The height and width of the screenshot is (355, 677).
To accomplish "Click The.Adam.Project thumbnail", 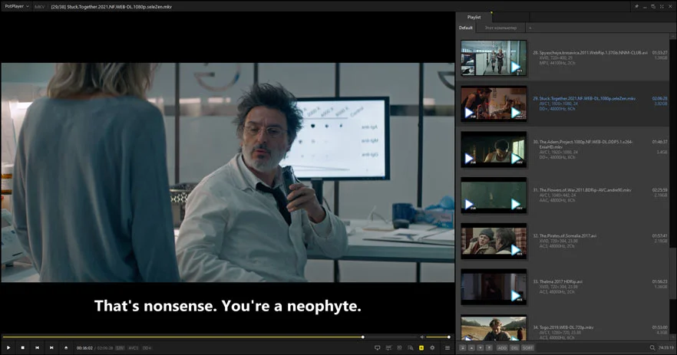I will click(494, 150).
